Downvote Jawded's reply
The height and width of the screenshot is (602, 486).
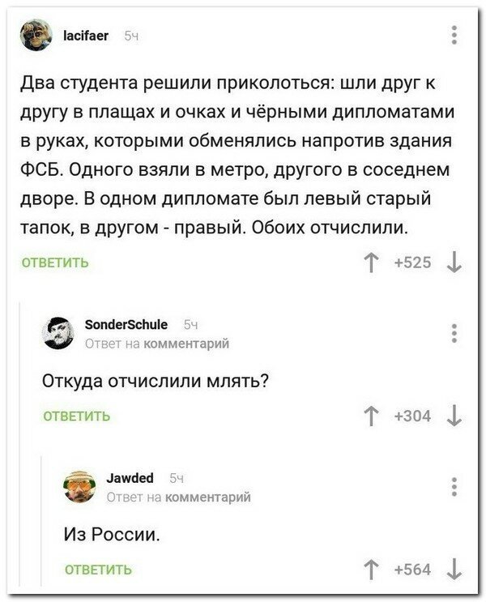tap(455, 570)
